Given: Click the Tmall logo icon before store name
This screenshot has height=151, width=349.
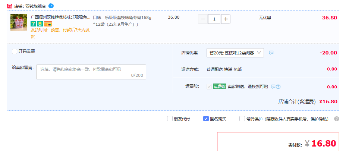Looking at the screenshot, I should pos(10,6).
